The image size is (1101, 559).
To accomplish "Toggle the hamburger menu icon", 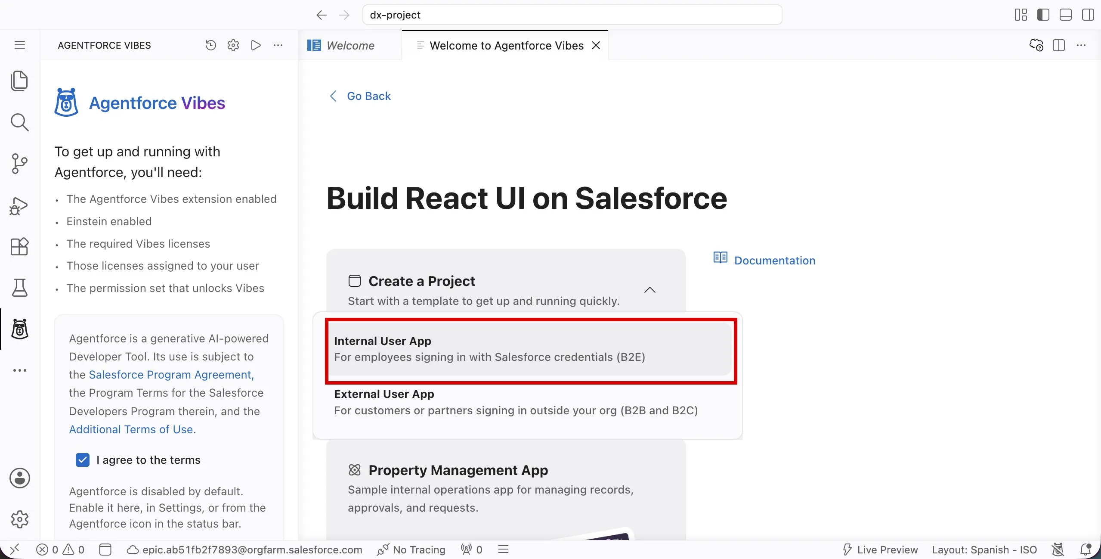I will pos(20,45).
